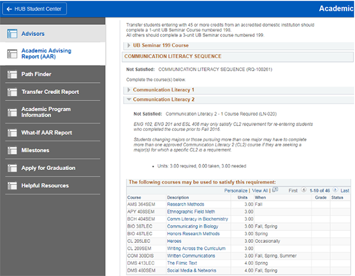This screenshot has height=276, width=355.
Task: Click the previous page arrow in course table
Action: coord(303,190)
